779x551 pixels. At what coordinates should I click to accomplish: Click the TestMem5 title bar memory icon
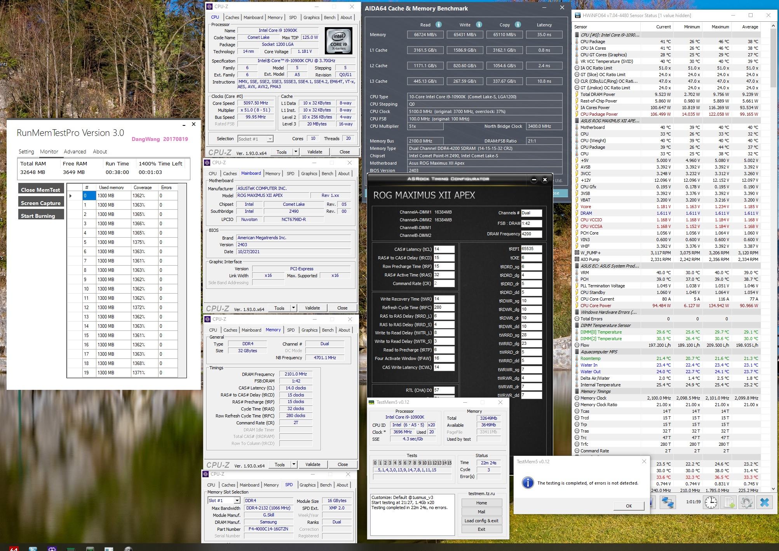coord(371,402)
